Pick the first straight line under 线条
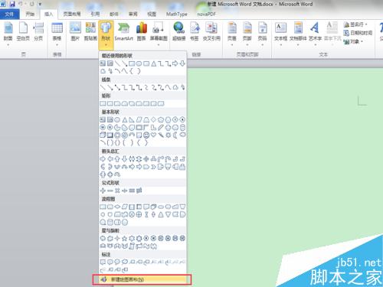383x287 pixels. pyautogui.click(x=103, y=87)
